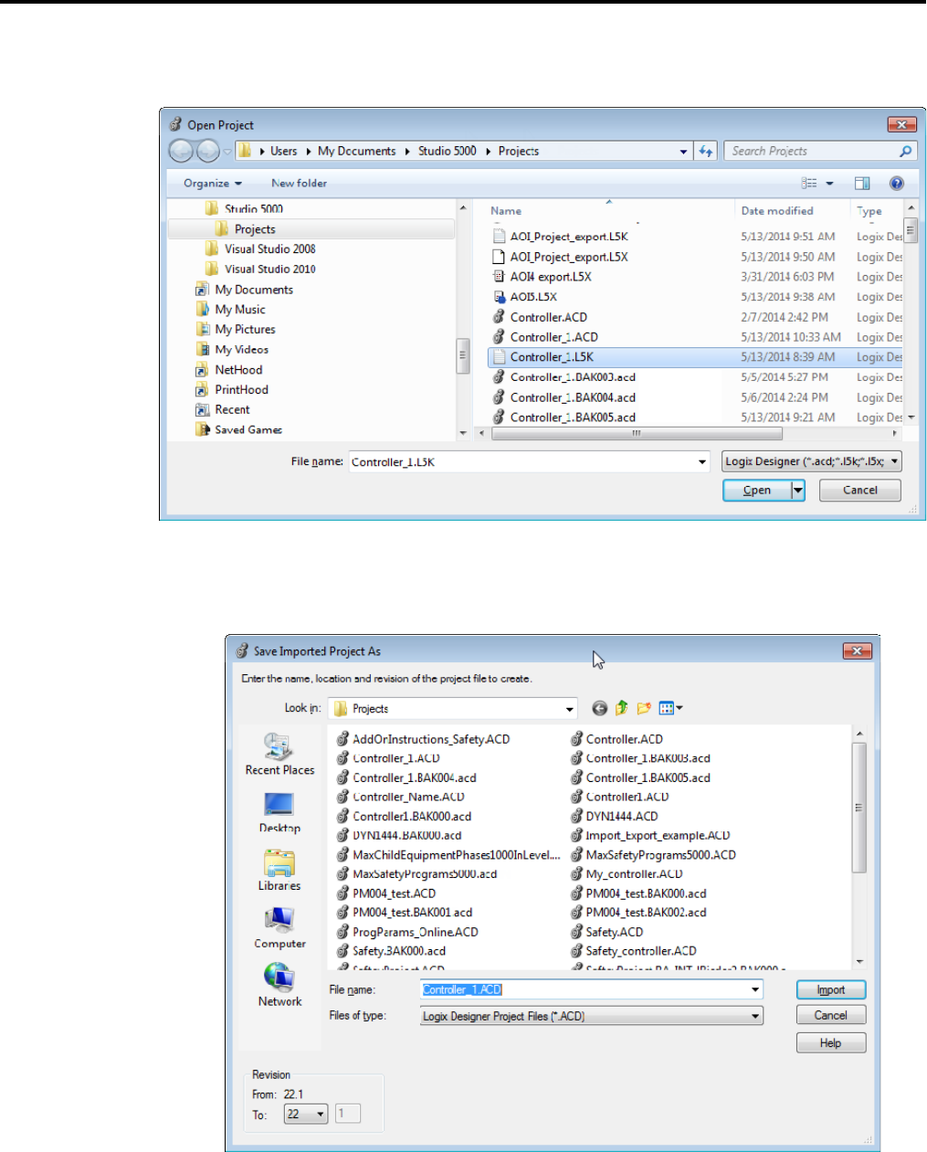Image resolution: width=927 pixels, height=1152 pixels.
Task: Click the Forward arrow in Open Project dialog
Action: [x=208, y=151]
